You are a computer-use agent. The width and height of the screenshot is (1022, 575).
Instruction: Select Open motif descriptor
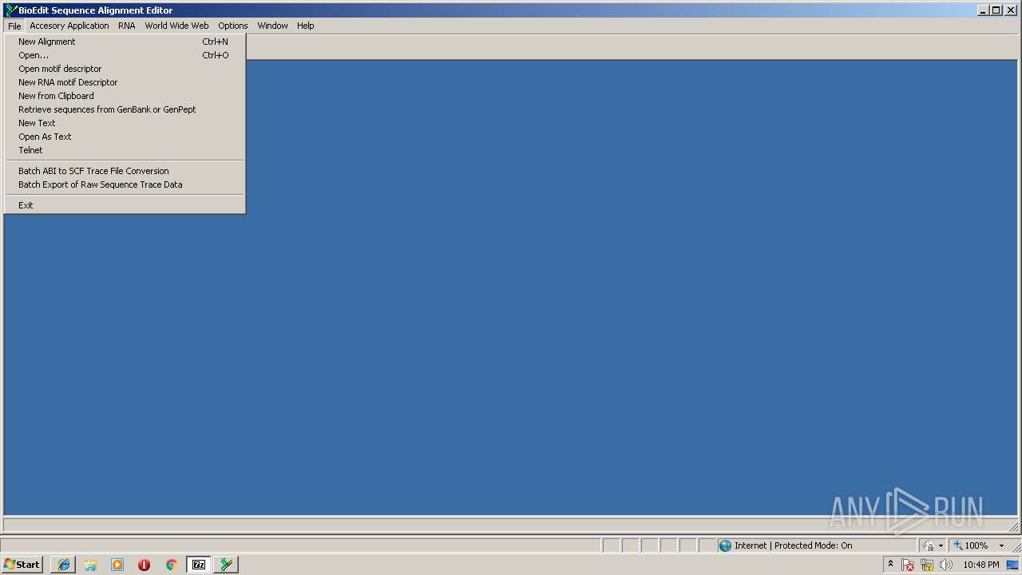[125, 69]
